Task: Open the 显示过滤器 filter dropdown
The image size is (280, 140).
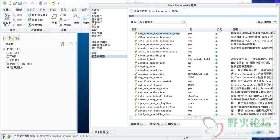Action: coord(266,22)
